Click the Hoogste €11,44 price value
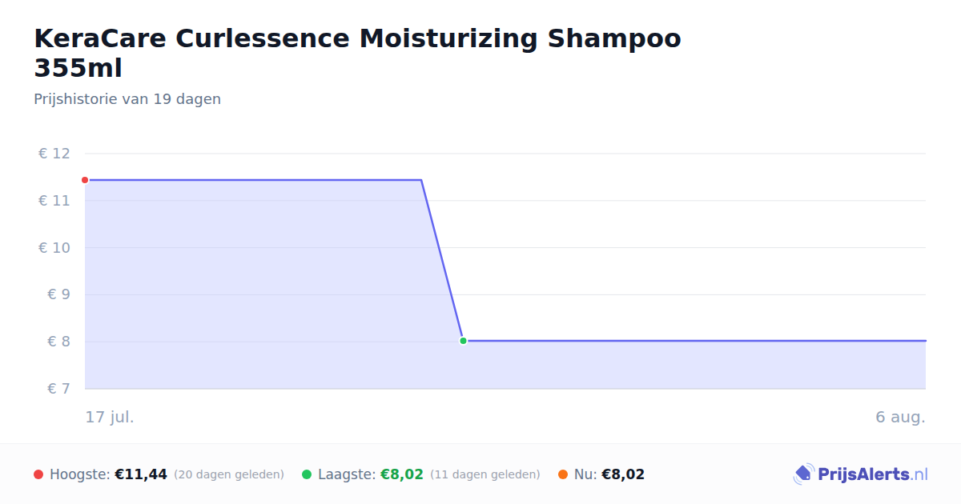 pos(141,474)
